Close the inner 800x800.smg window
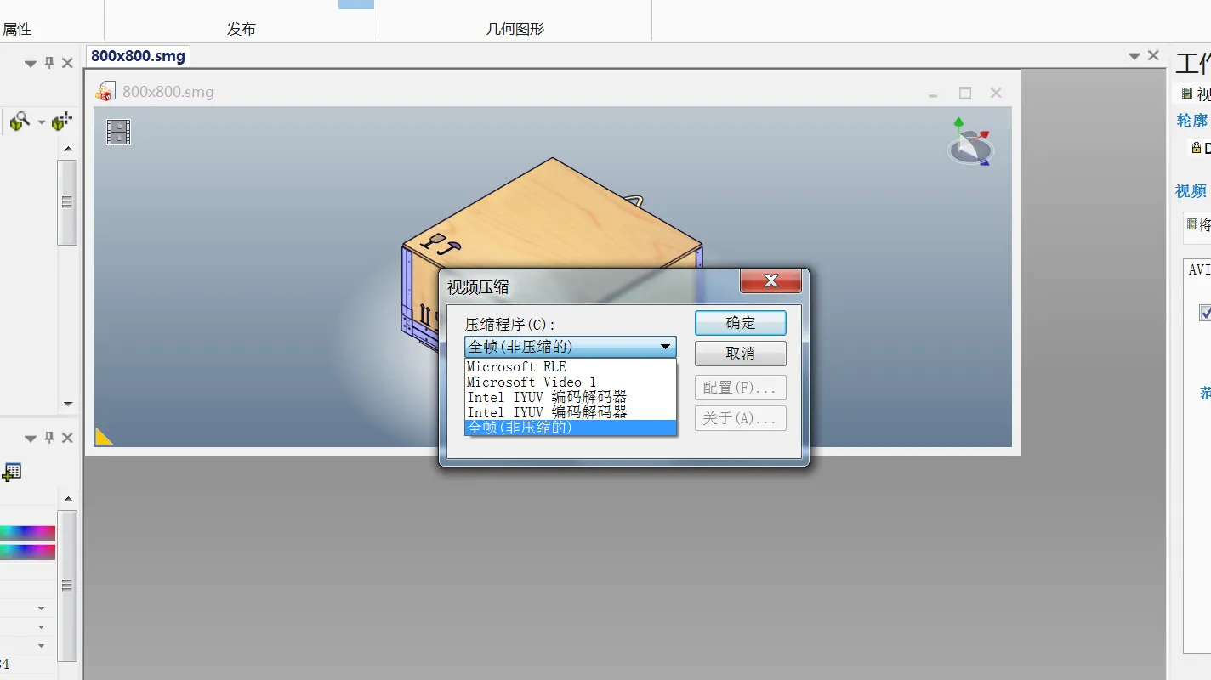The height and width of the screenshot is (680, 1211). pos(996,93)
